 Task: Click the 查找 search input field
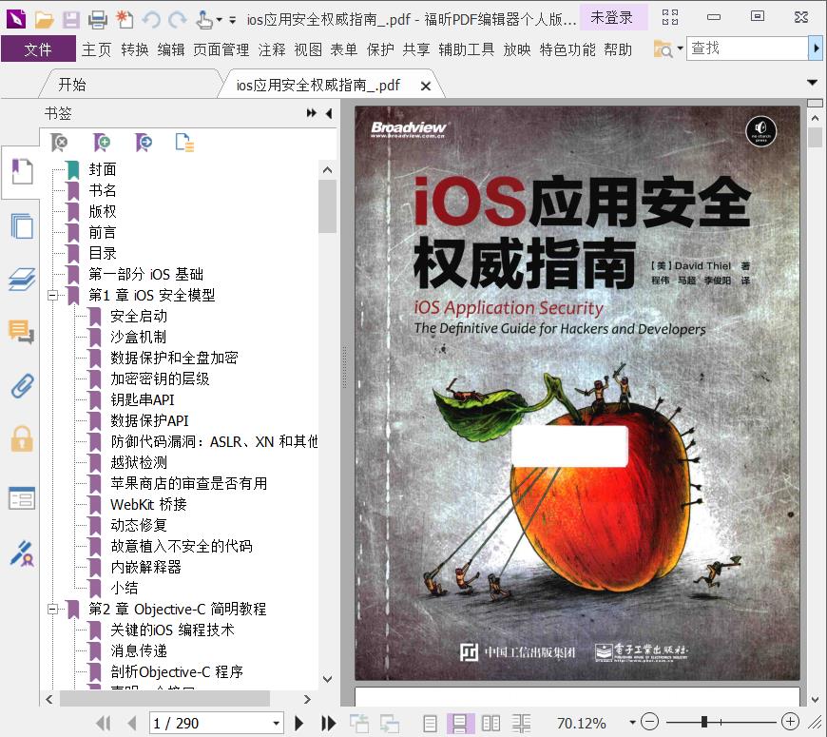[x=747, y=48]
